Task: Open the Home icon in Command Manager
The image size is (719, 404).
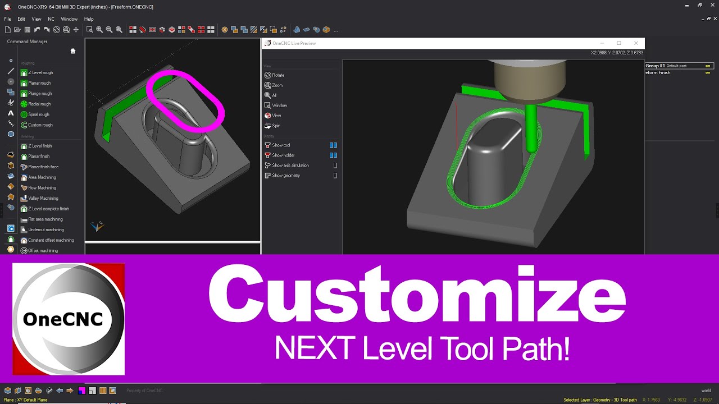Action: click(x=72, y=51)
